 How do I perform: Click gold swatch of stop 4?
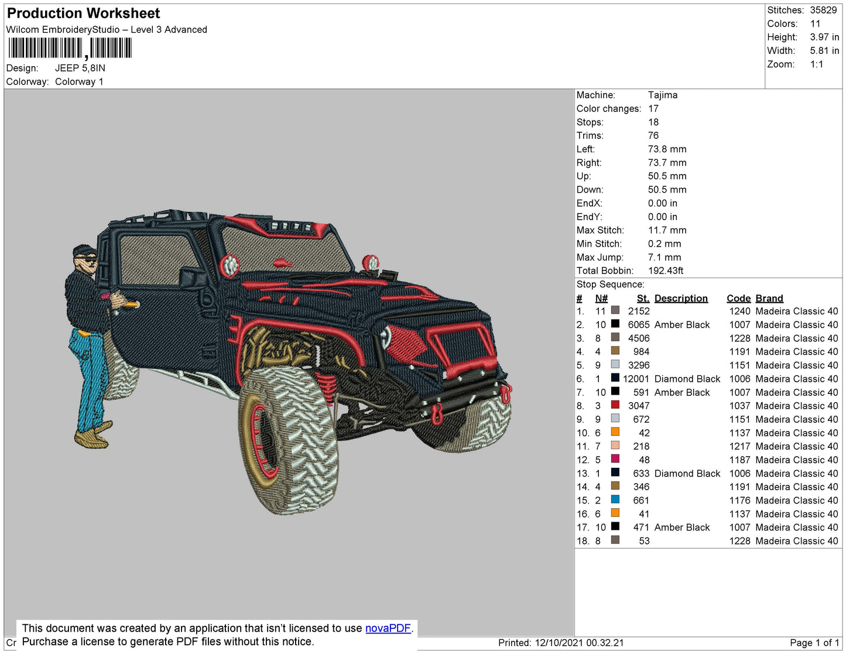click(615, 351)
